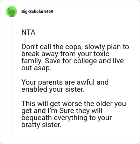The height and width of the screenshot is (144, 140).
Task: Open Big-Scholar4469 user profile link
Action: [x=37, y=12]
